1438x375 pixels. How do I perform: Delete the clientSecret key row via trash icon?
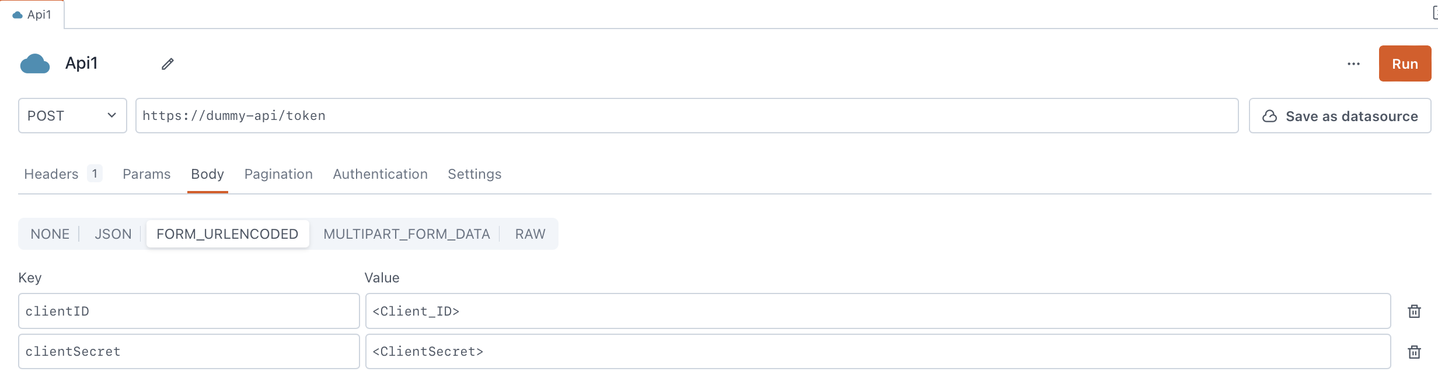[1415, 351]
